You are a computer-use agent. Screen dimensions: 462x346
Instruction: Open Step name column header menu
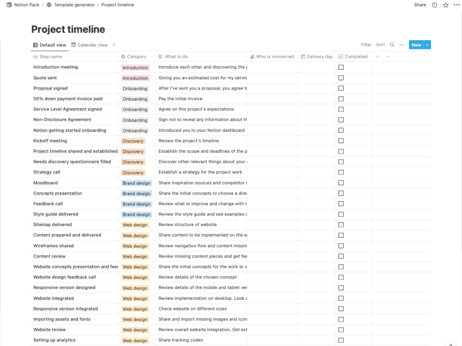74,56
